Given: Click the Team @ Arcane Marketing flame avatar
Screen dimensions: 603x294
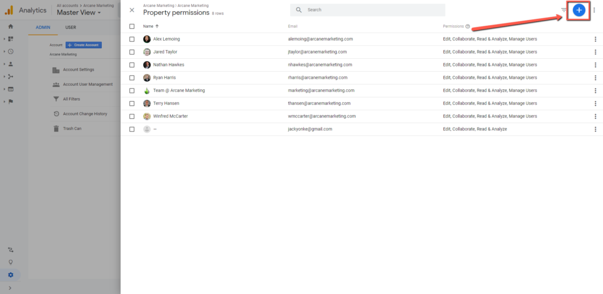Looking at the screenshot, I should click(x=147, y=91).
